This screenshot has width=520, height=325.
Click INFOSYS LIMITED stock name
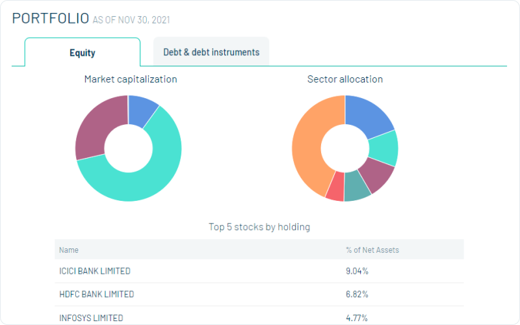pyautogui.click(x=90, y=318)
